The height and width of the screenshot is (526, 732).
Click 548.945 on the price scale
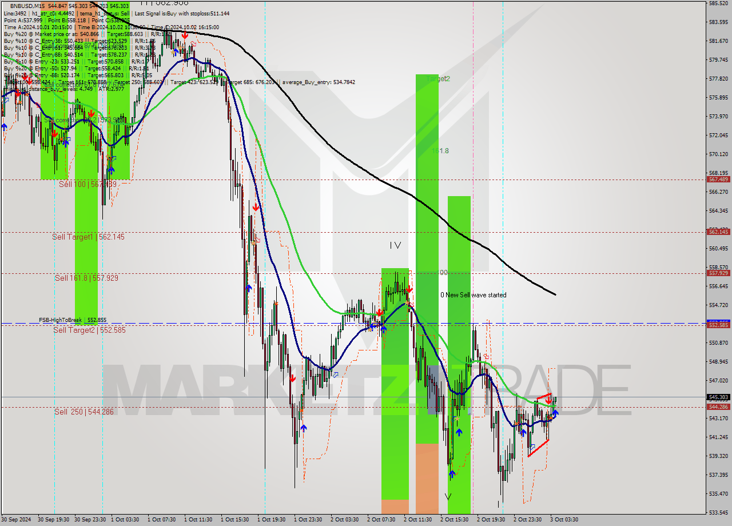click(x=718, y=362)
